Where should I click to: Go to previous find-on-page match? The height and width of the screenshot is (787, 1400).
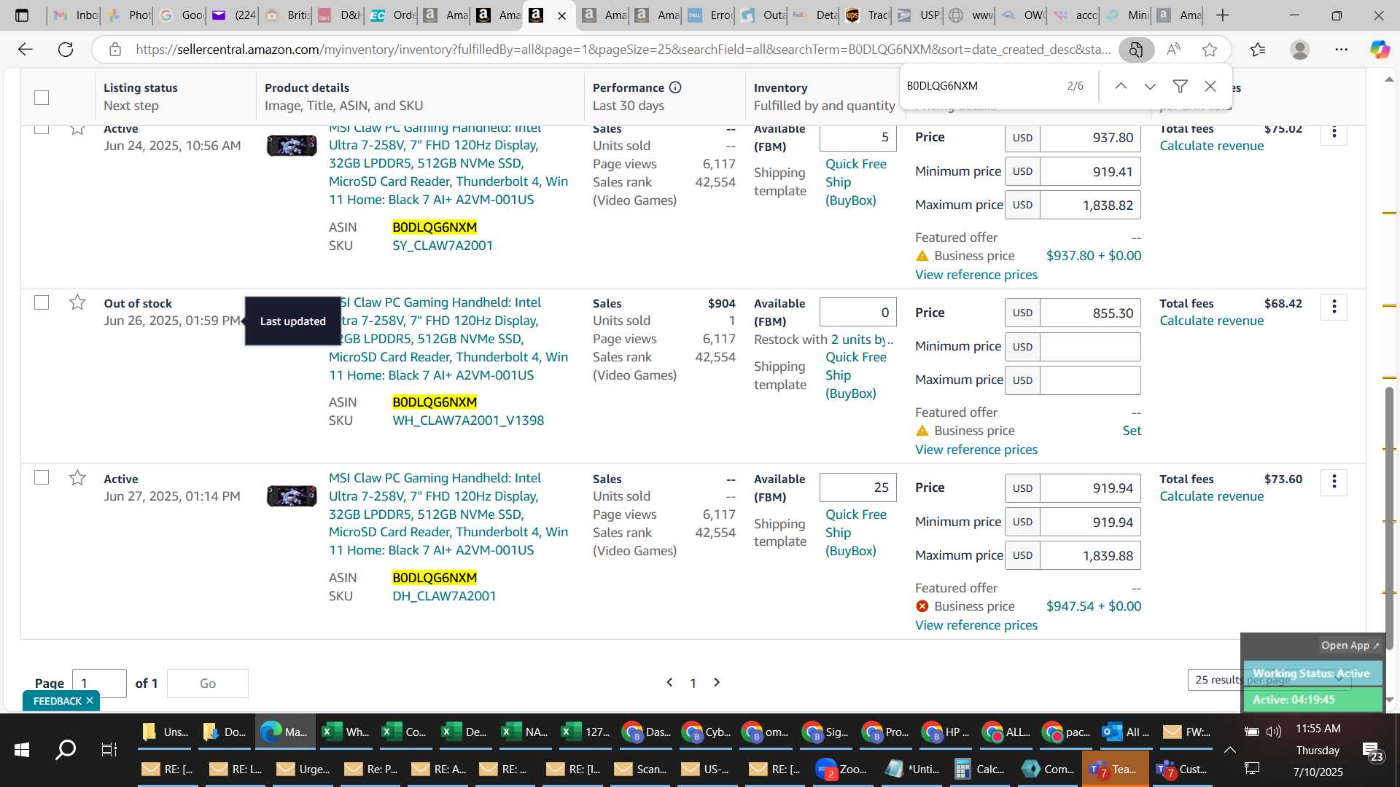(1121, 86)
